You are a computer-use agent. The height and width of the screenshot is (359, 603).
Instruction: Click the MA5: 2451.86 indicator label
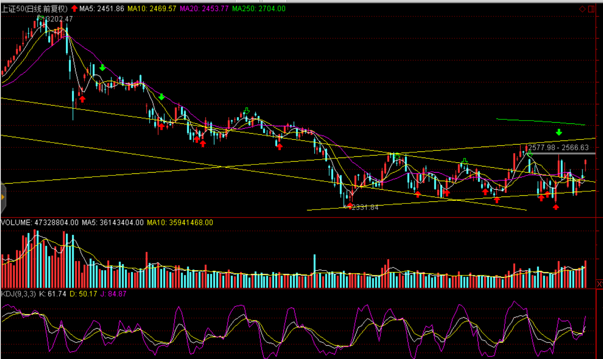point(101,9)
